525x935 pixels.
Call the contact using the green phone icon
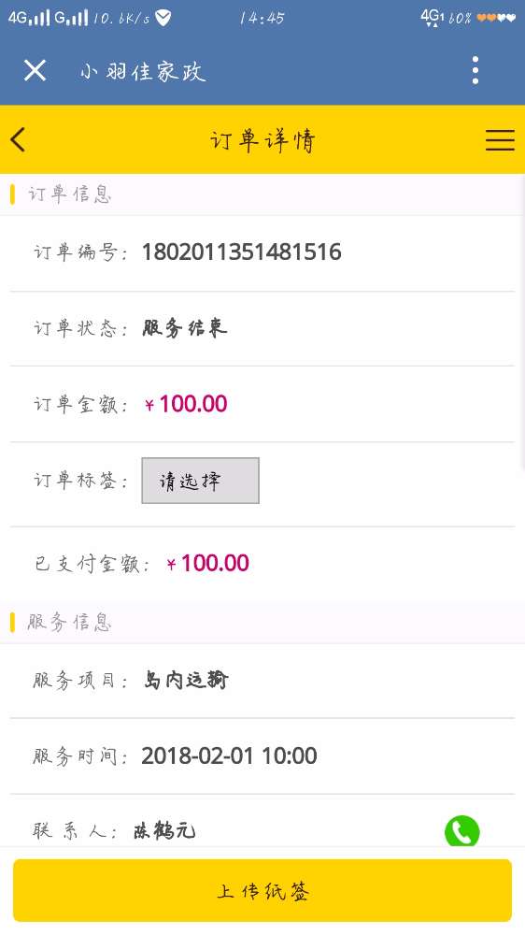[x=461, y=830]
